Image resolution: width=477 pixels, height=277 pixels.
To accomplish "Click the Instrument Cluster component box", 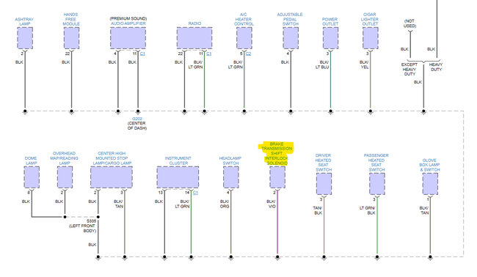I will 178,177.
